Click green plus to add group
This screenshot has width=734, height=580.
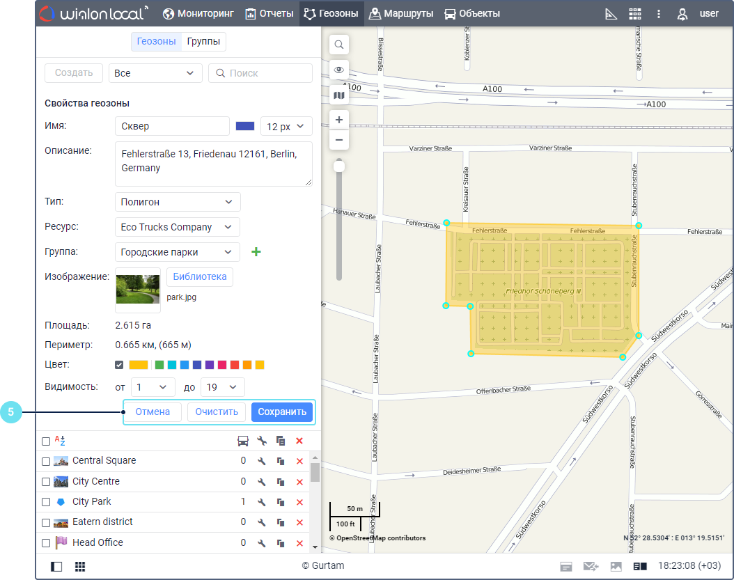(x=256, y=252)
